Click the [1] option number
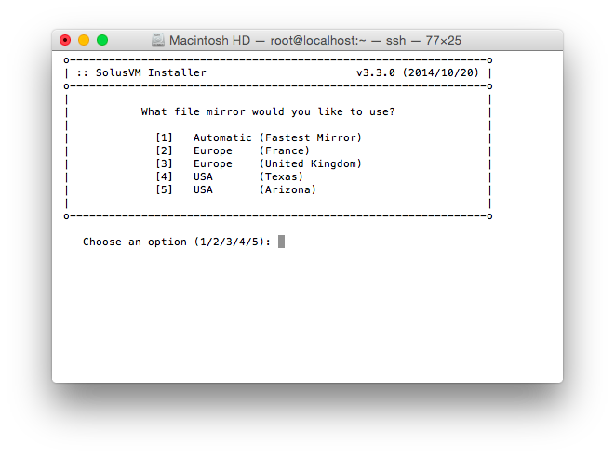Image resolution: width=615 pixels, height=457 pixels. [164, 137]
